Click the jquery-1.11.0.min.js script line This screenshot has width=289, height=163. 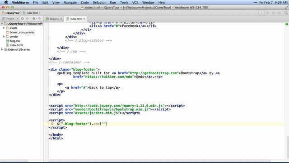(117, 105)
